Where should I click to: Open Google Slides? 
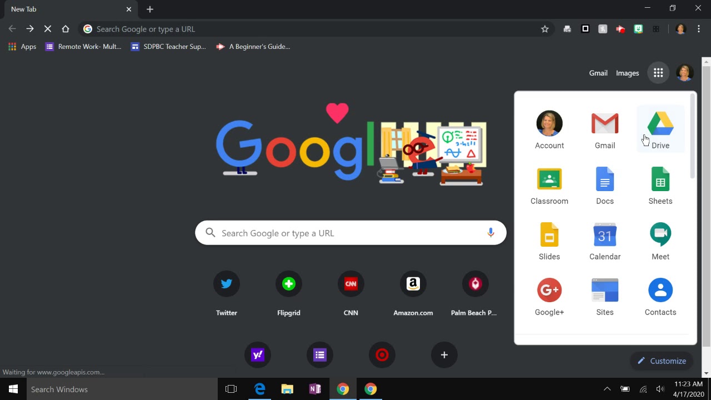[549, 240]
